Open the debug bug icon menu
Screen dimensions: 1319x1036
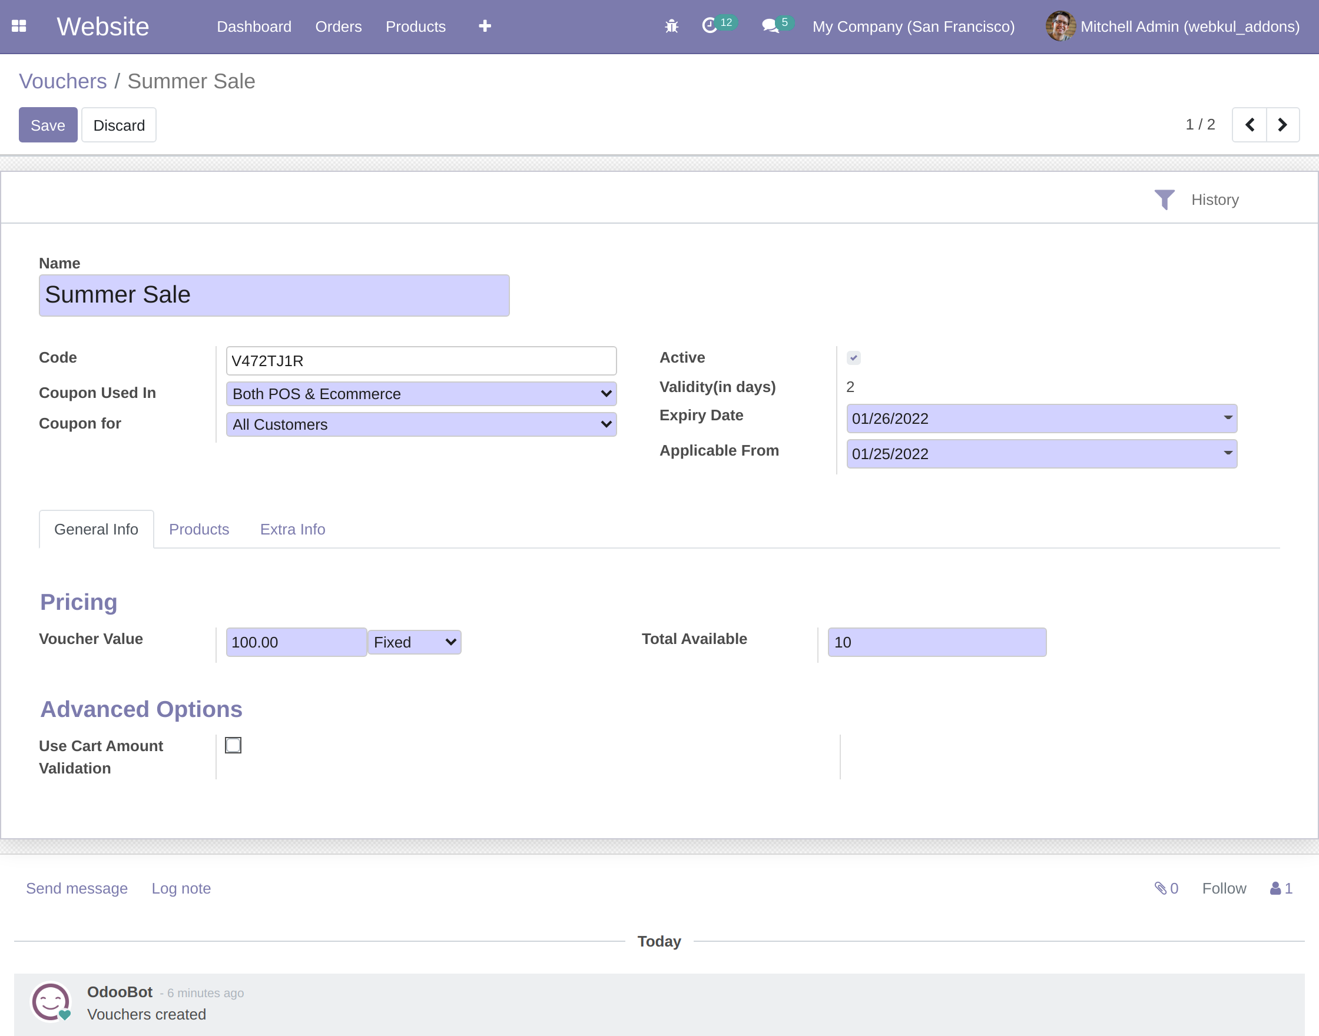point(671,26)
